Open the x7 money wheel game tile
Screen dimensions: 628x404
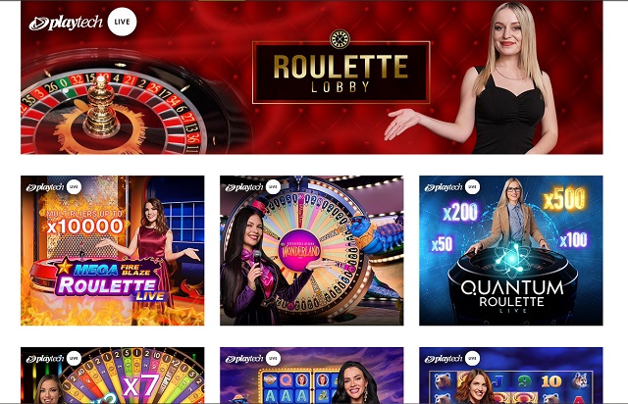(113, 376)
